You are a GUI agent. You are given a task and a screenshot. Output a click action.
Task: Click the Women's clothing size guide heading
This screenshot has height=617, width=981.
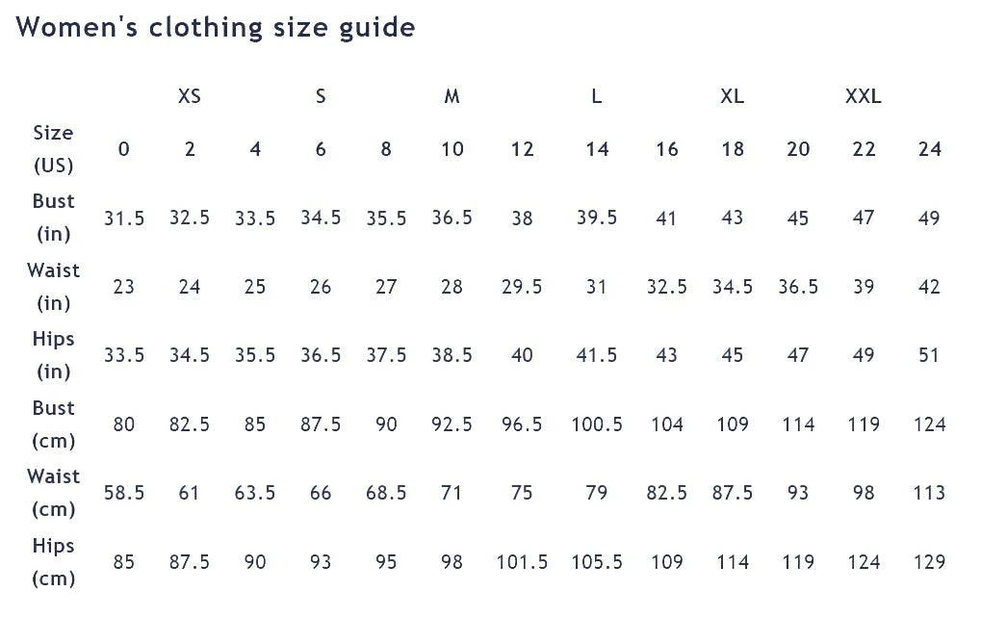216,27
